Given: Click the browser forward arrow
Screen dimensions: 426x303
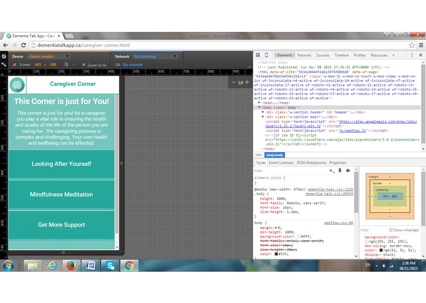Looking at the screenshot, I should pos(15,45).
